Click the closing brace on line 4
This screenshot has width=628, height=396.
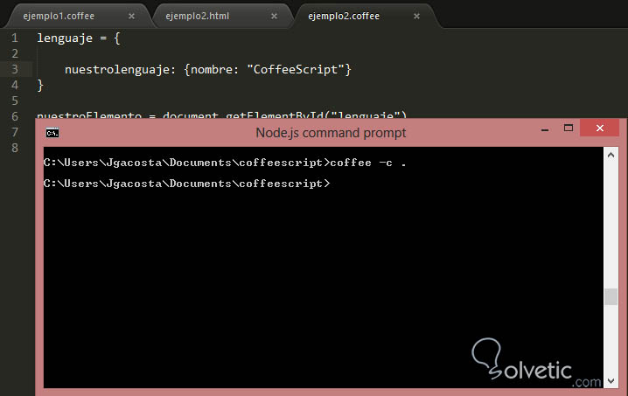pos(40,86)
